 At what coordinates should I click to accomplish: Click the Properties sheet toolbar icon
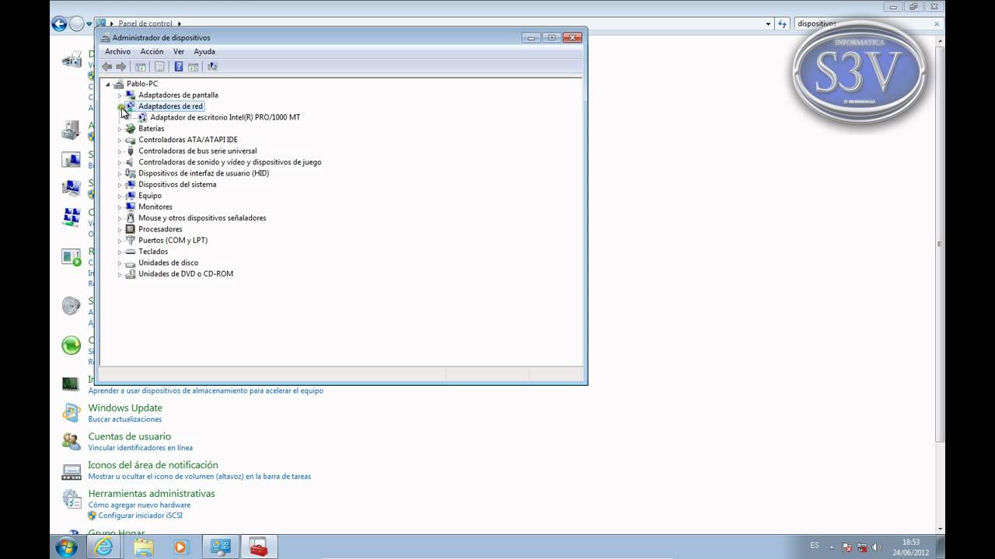point(159,67)
